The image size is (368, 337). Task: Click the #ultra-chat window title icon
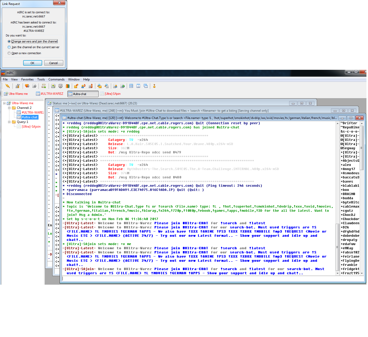[x=64, y=118]
